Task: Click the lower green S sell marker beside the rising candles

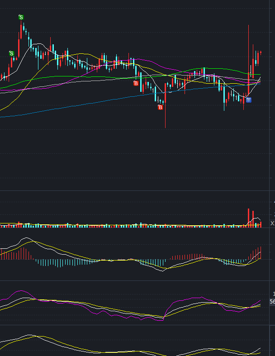Action: (12, 53)
